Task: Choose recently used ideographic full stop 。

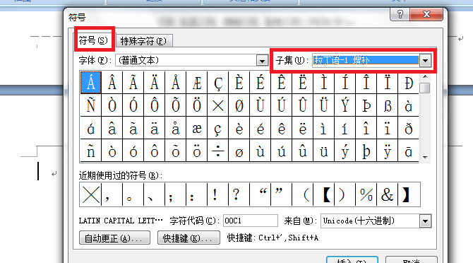Action: (133, 194)
